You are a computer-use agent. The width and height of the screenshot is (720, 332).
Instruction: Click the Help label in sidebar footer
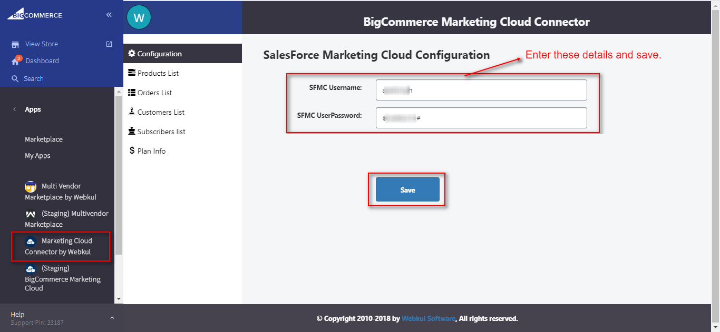[x=17, y=315]
